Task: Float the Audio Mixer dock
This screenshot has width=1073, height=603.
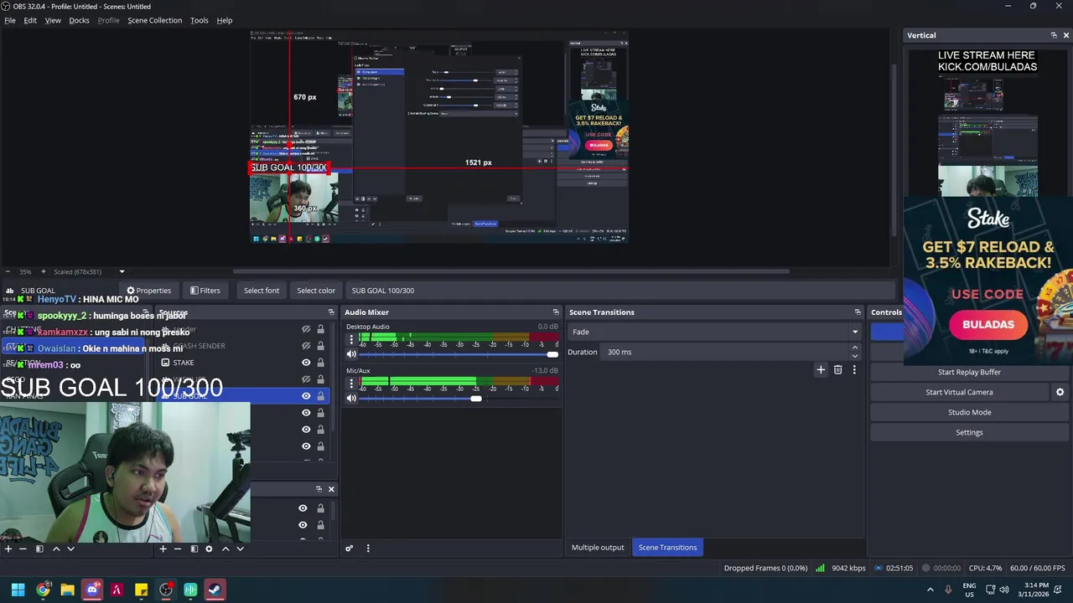Action: (x=555, y=312)
